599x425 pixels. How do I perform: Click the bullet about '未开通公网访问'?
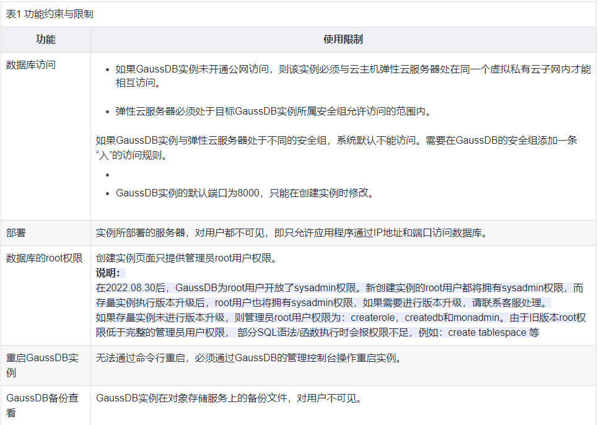(x=353, y=76)
